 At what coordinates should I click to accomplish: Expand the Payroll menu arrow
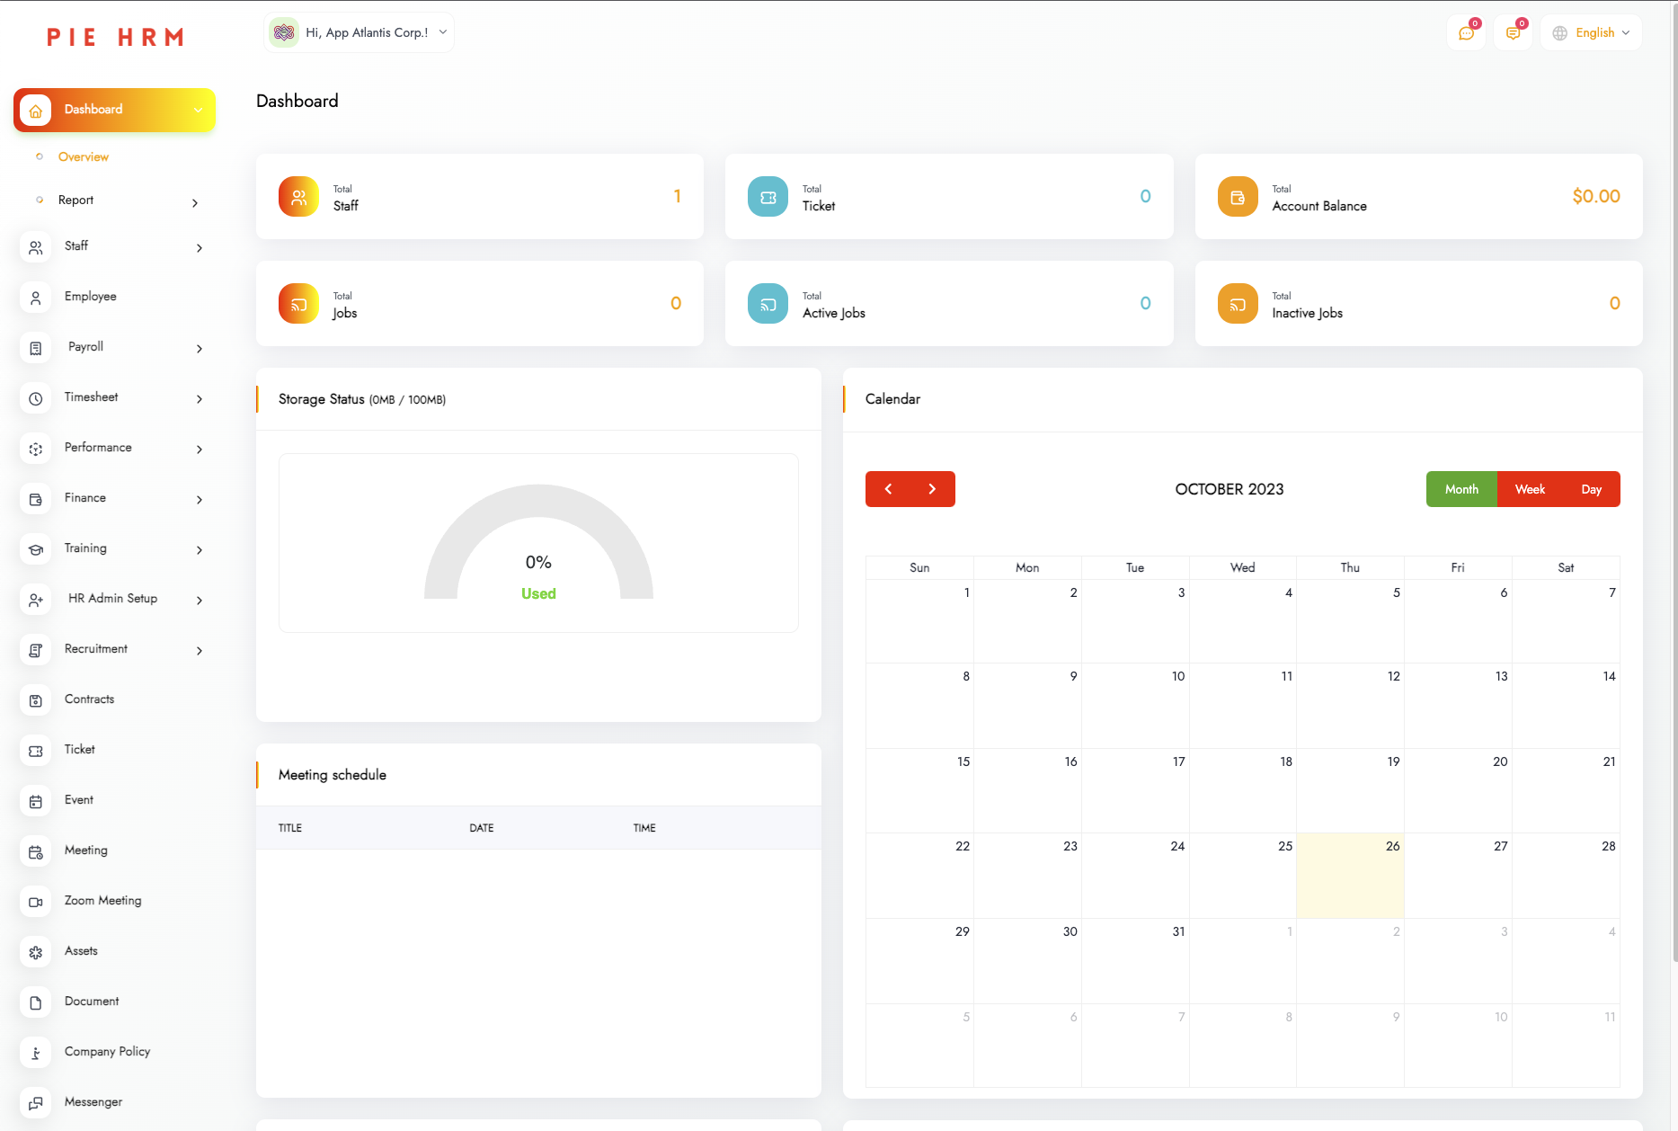click(200, 349)
